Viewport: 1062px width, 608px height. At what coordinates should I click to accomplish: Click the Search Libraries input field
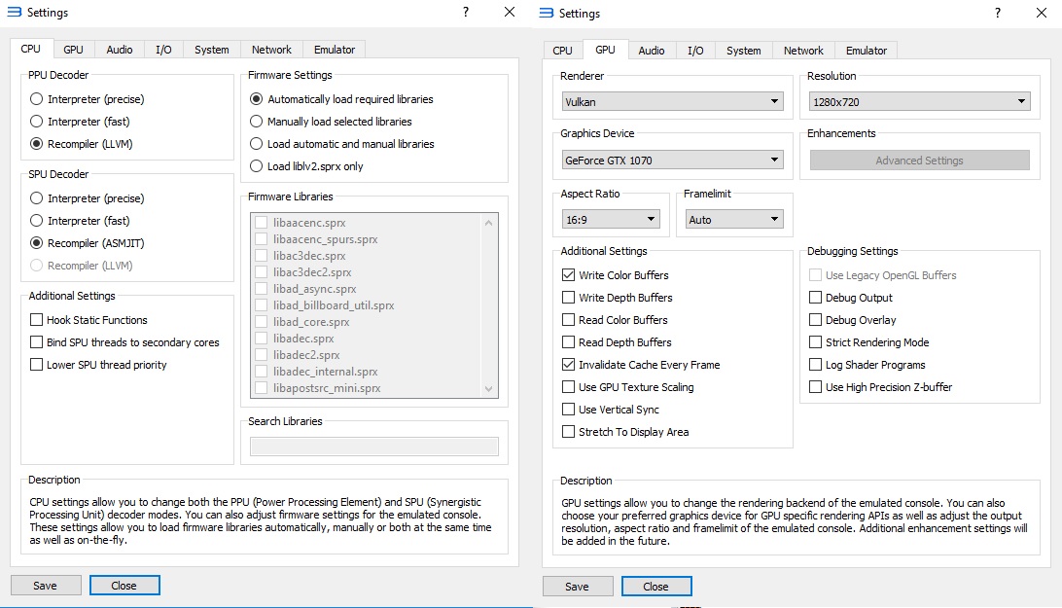click(373, 447)
